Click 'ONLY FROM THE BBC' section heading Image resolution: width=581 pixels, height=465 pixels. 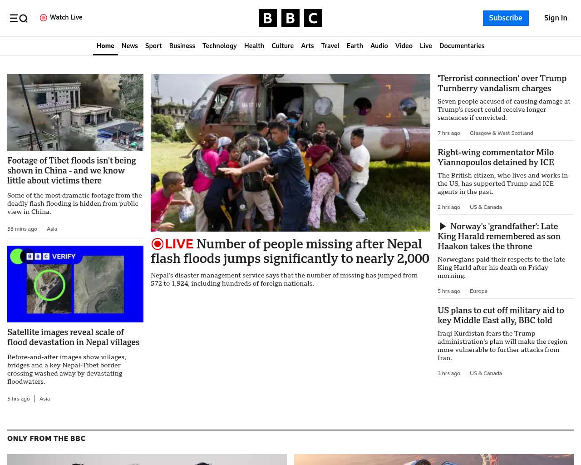click(x=46, y=439)
